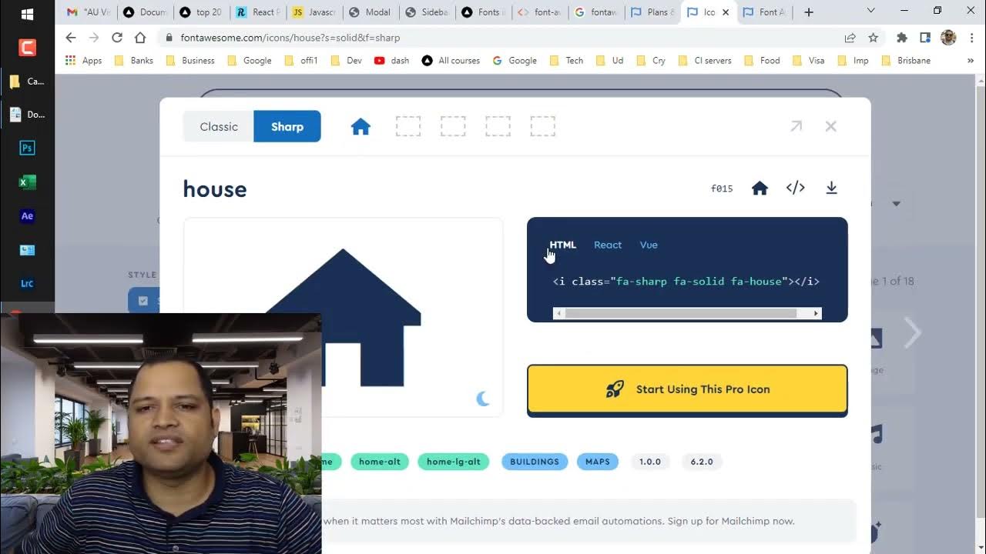Open the All courses bookmark
986x554 pixels.
[x=451, y=61]
